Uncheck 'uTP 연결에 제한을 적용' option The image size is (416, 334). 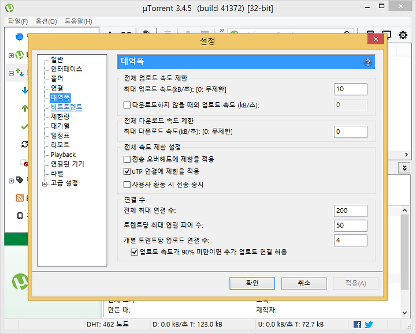pos(127,171)
